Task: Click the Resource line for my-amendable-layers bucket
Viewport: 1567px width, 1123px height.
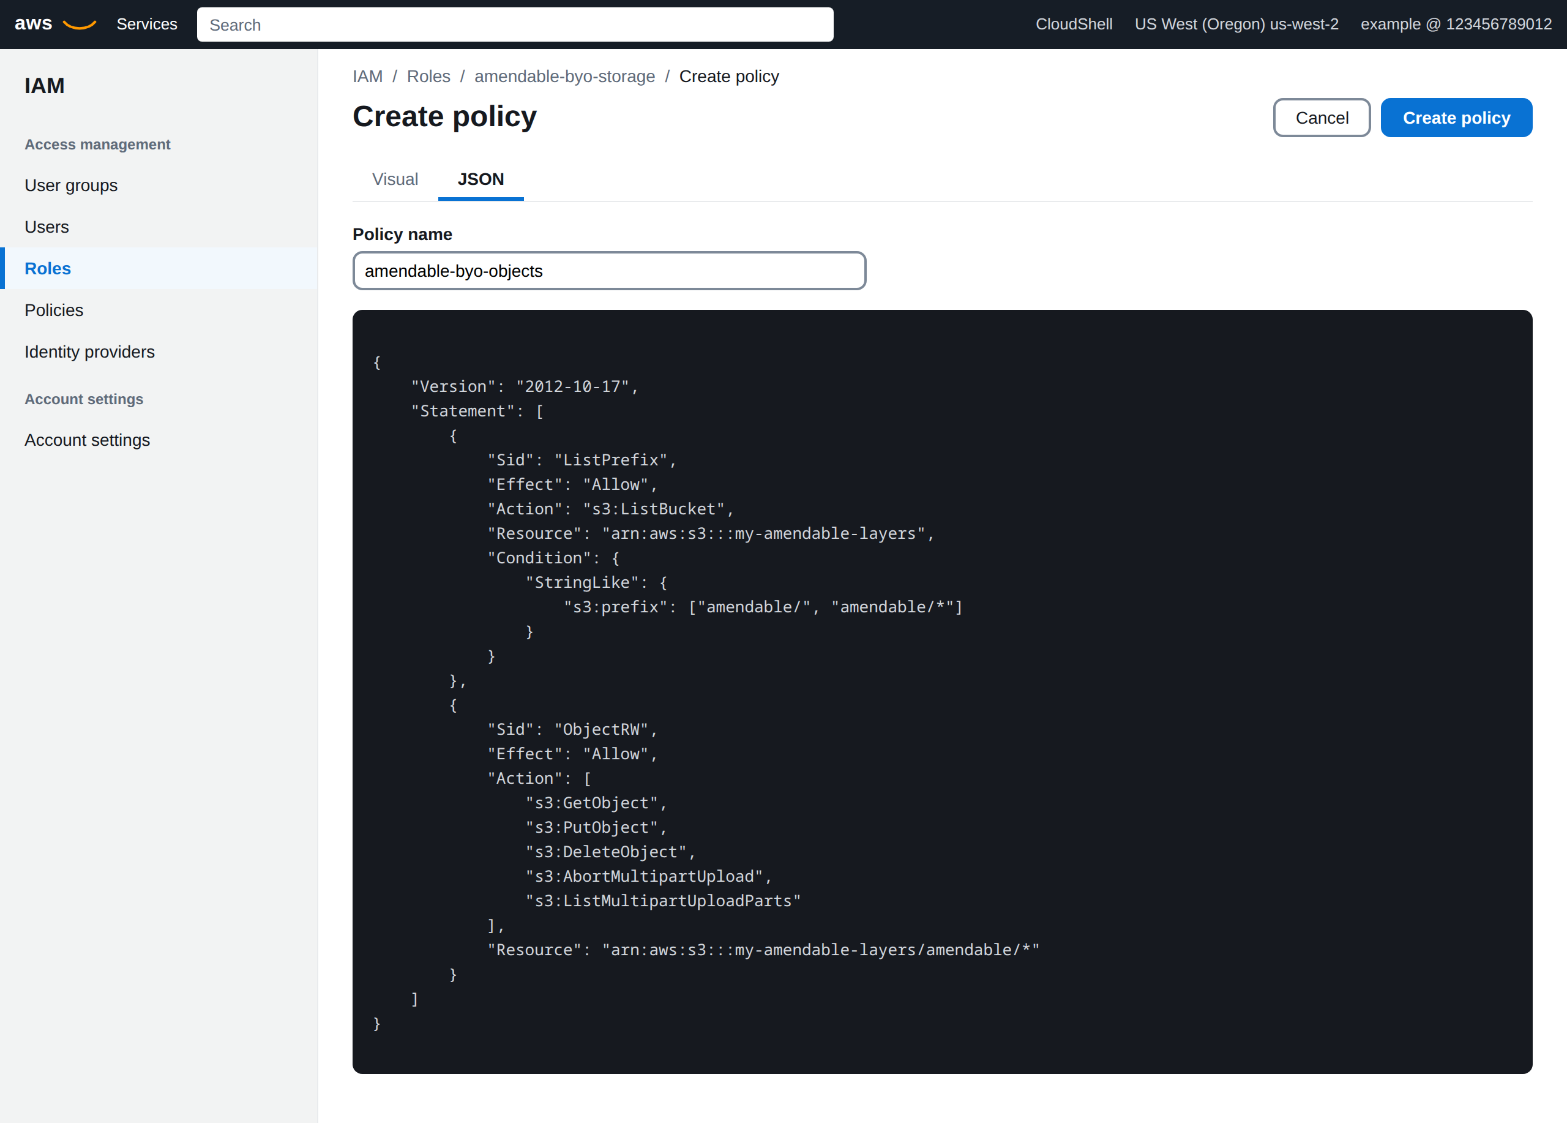Action: (710, 533)
